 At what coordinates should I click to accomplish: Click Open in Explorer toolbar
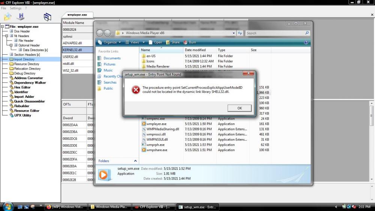[x=155, y=42]
